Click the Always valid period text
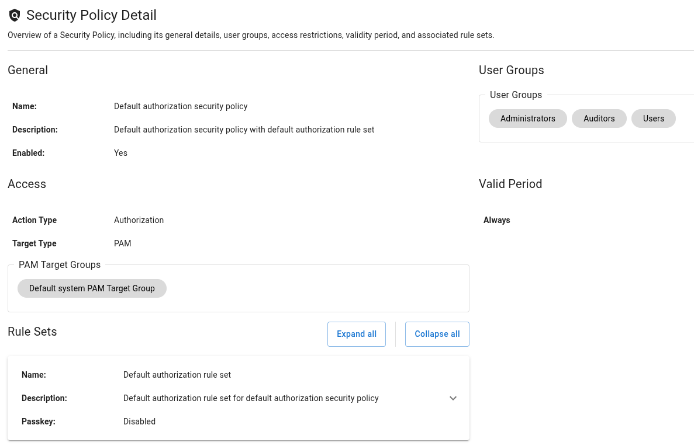This screenshot has height=446, width=694. tap(497, 220)
